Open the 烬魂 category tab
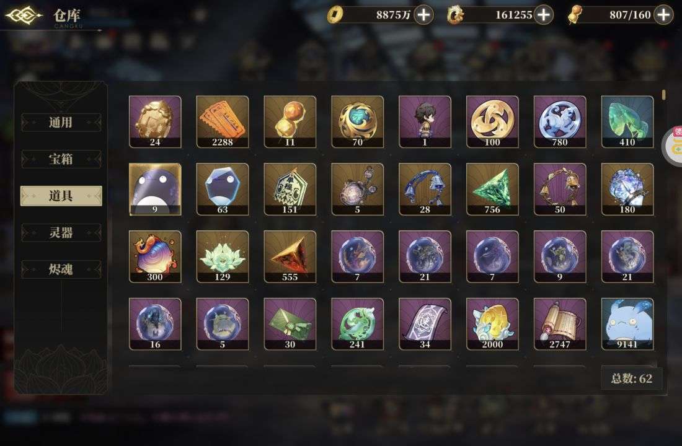Screen dimensions: 682x446 (61, 269)
